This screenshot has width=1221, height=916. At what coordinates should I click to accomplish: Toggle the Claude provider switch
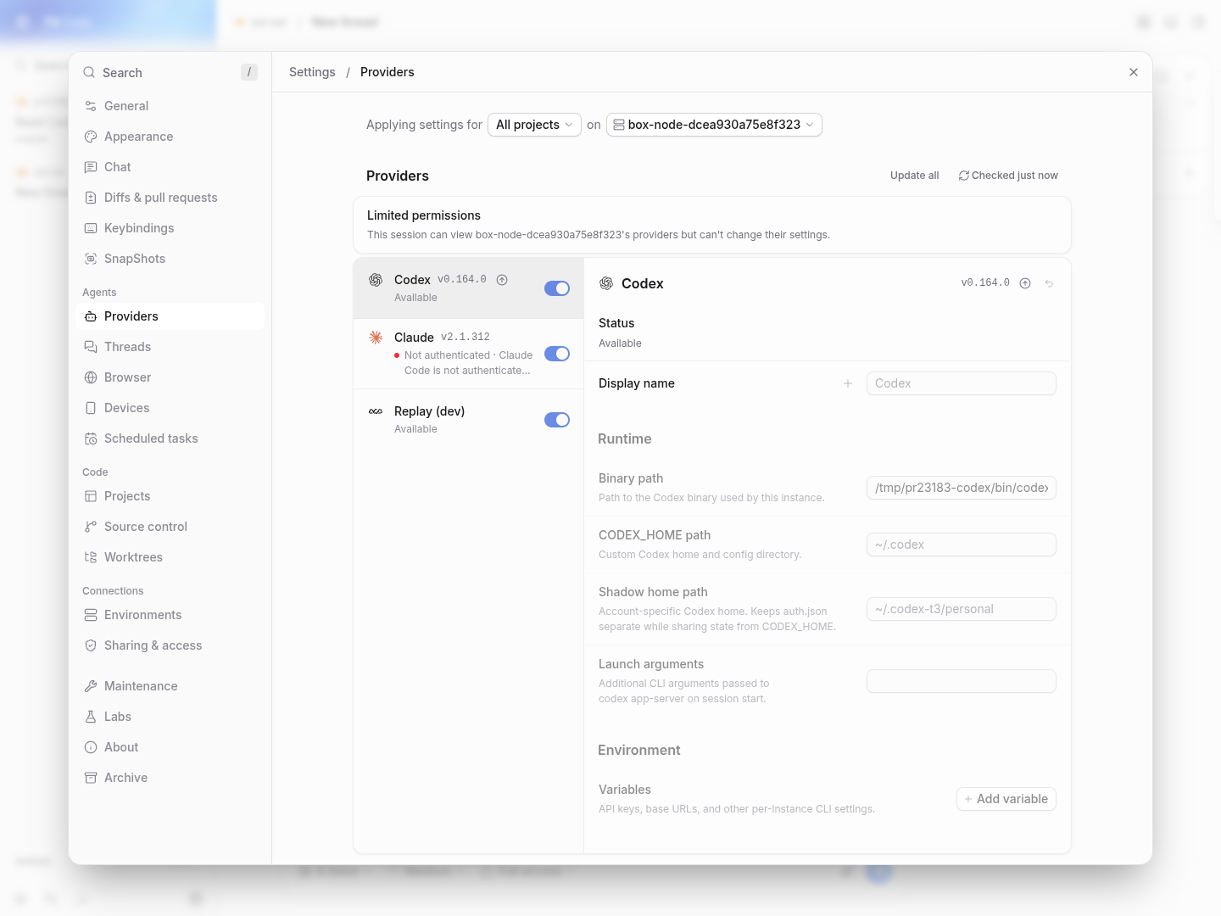[557, 354]
